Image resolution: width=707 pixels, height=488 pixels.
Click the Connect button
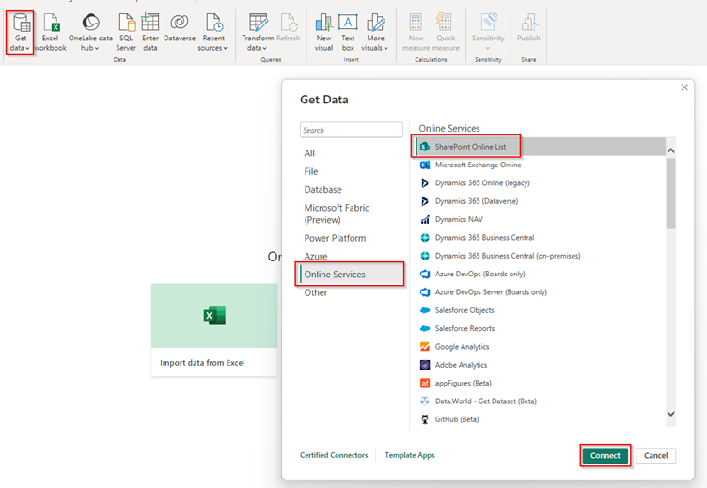(605, 455)
